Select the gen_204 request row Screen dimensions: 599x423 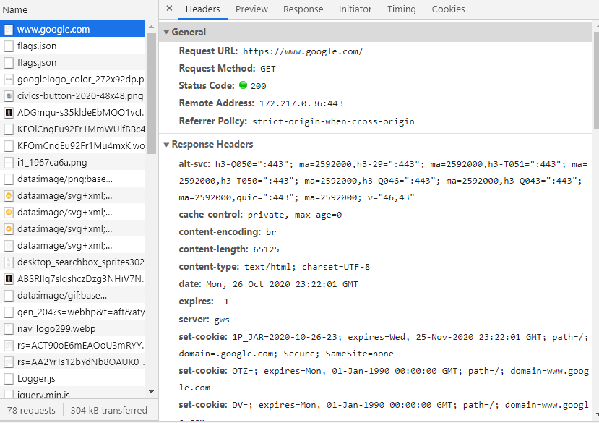pyautogui.click(x=72, y=312)
